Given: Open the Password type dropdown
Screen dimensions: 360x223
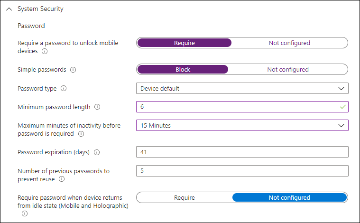Looking at the screenshot, I should click(242, 88).
